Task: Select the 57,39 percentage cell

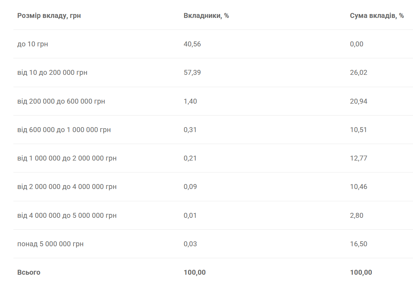Action: tap(192, 73)
